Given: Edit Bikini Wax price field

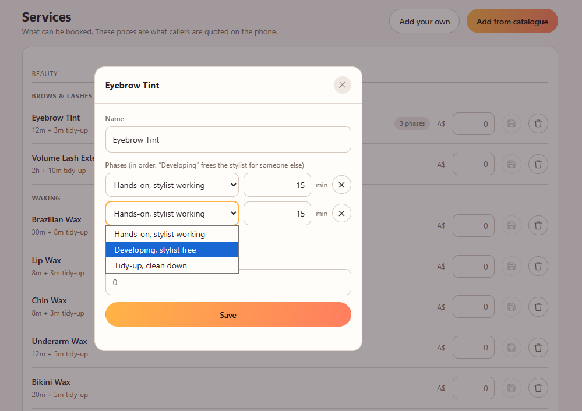Looking at the screenshot, I should 473,388.
